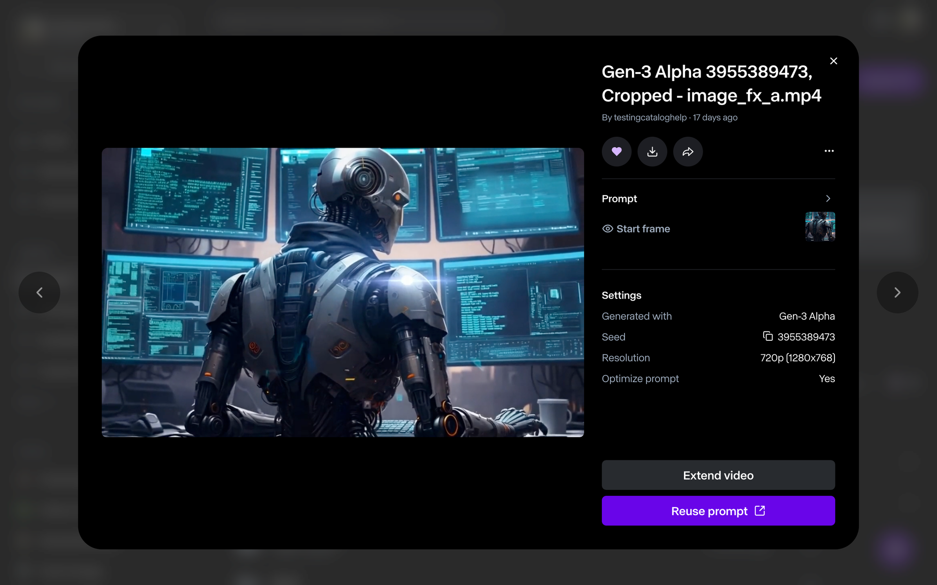The image size is (937, 585).
Task: Favorite the video with the heart icon
Action: pyautogui.click(x=617, y=151)
